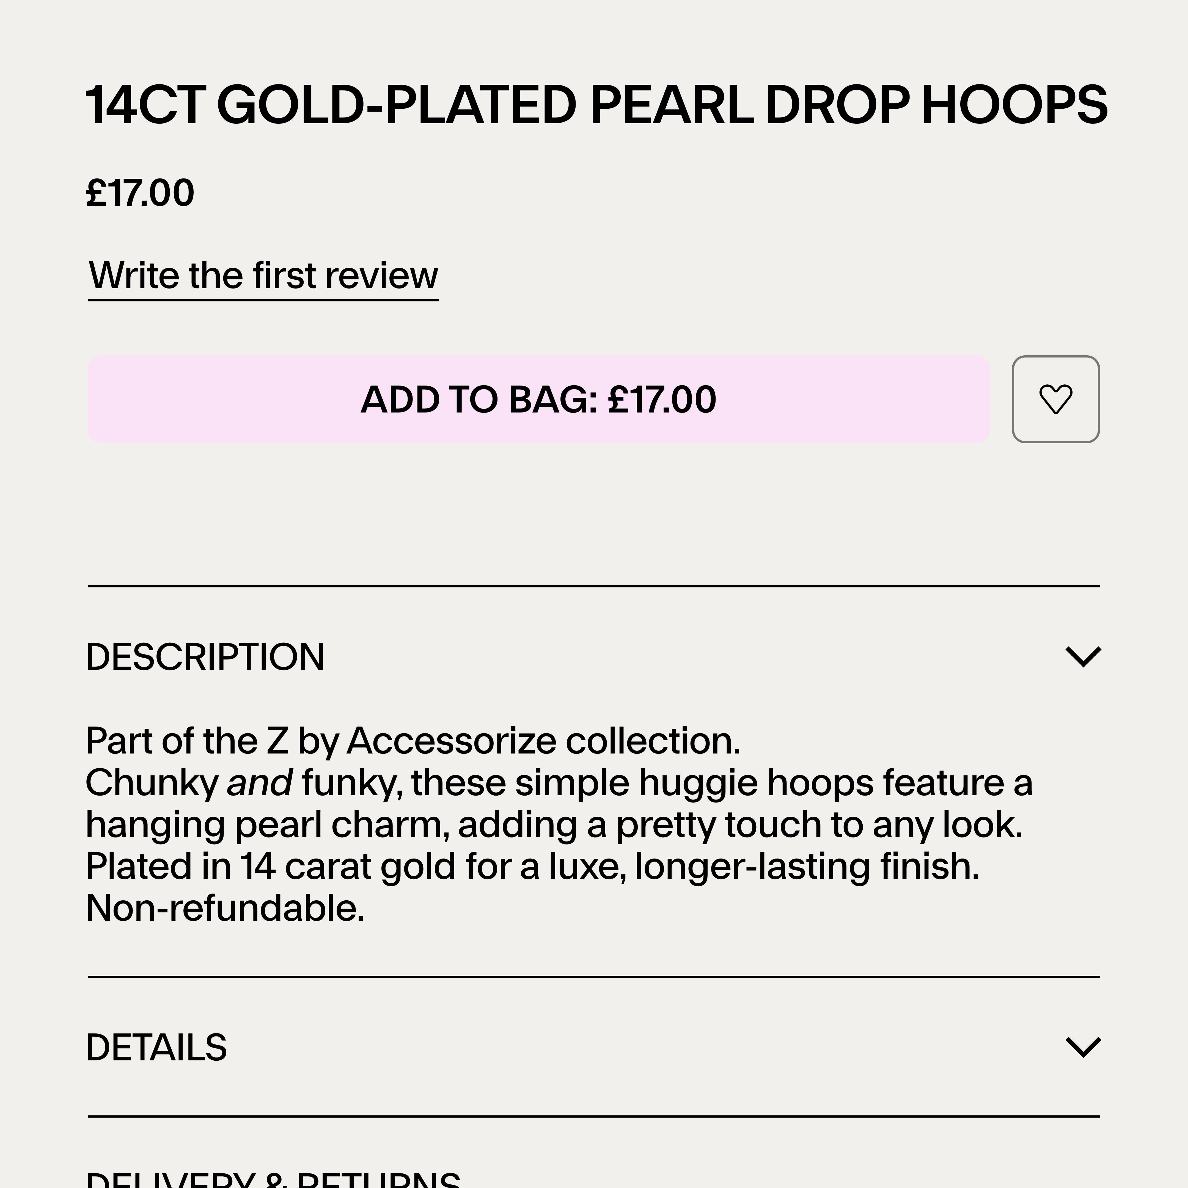The image size is (1188, 1188).
Task: Click the Non-refundable notice text
Action: pos(225,908)
